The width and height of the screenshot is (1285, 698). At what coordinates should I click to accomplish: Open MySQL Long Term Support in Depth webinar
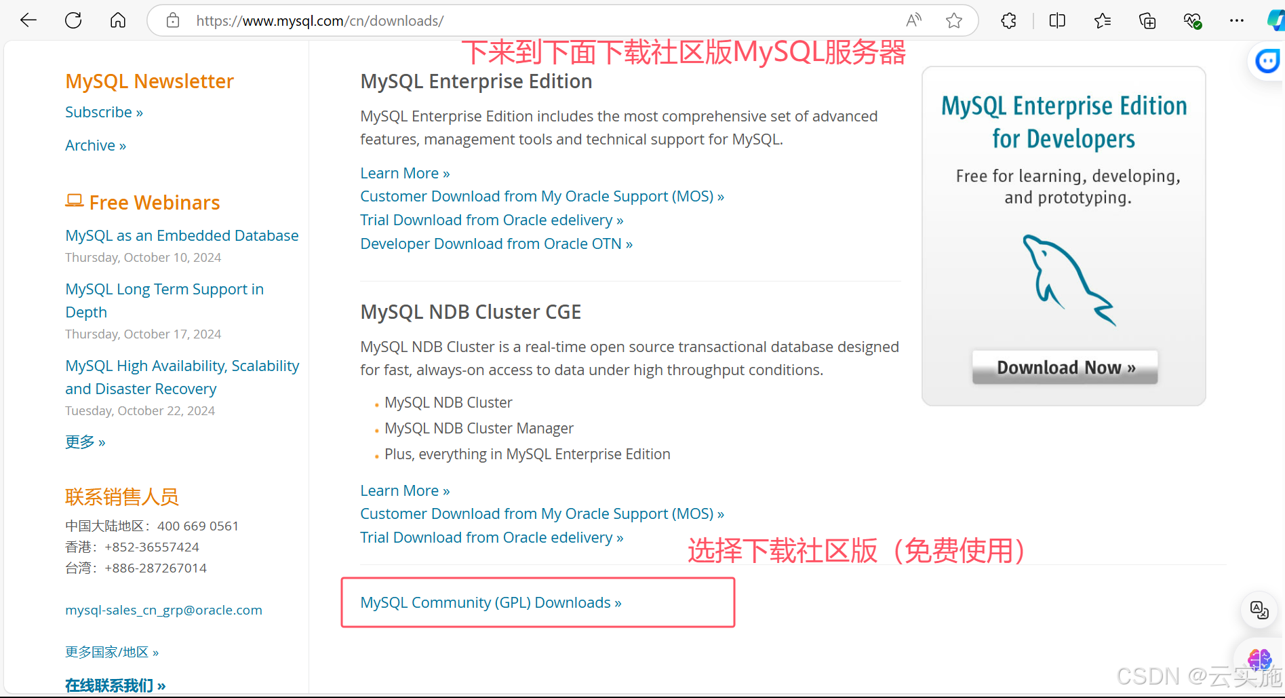click(x=164, y=300)
